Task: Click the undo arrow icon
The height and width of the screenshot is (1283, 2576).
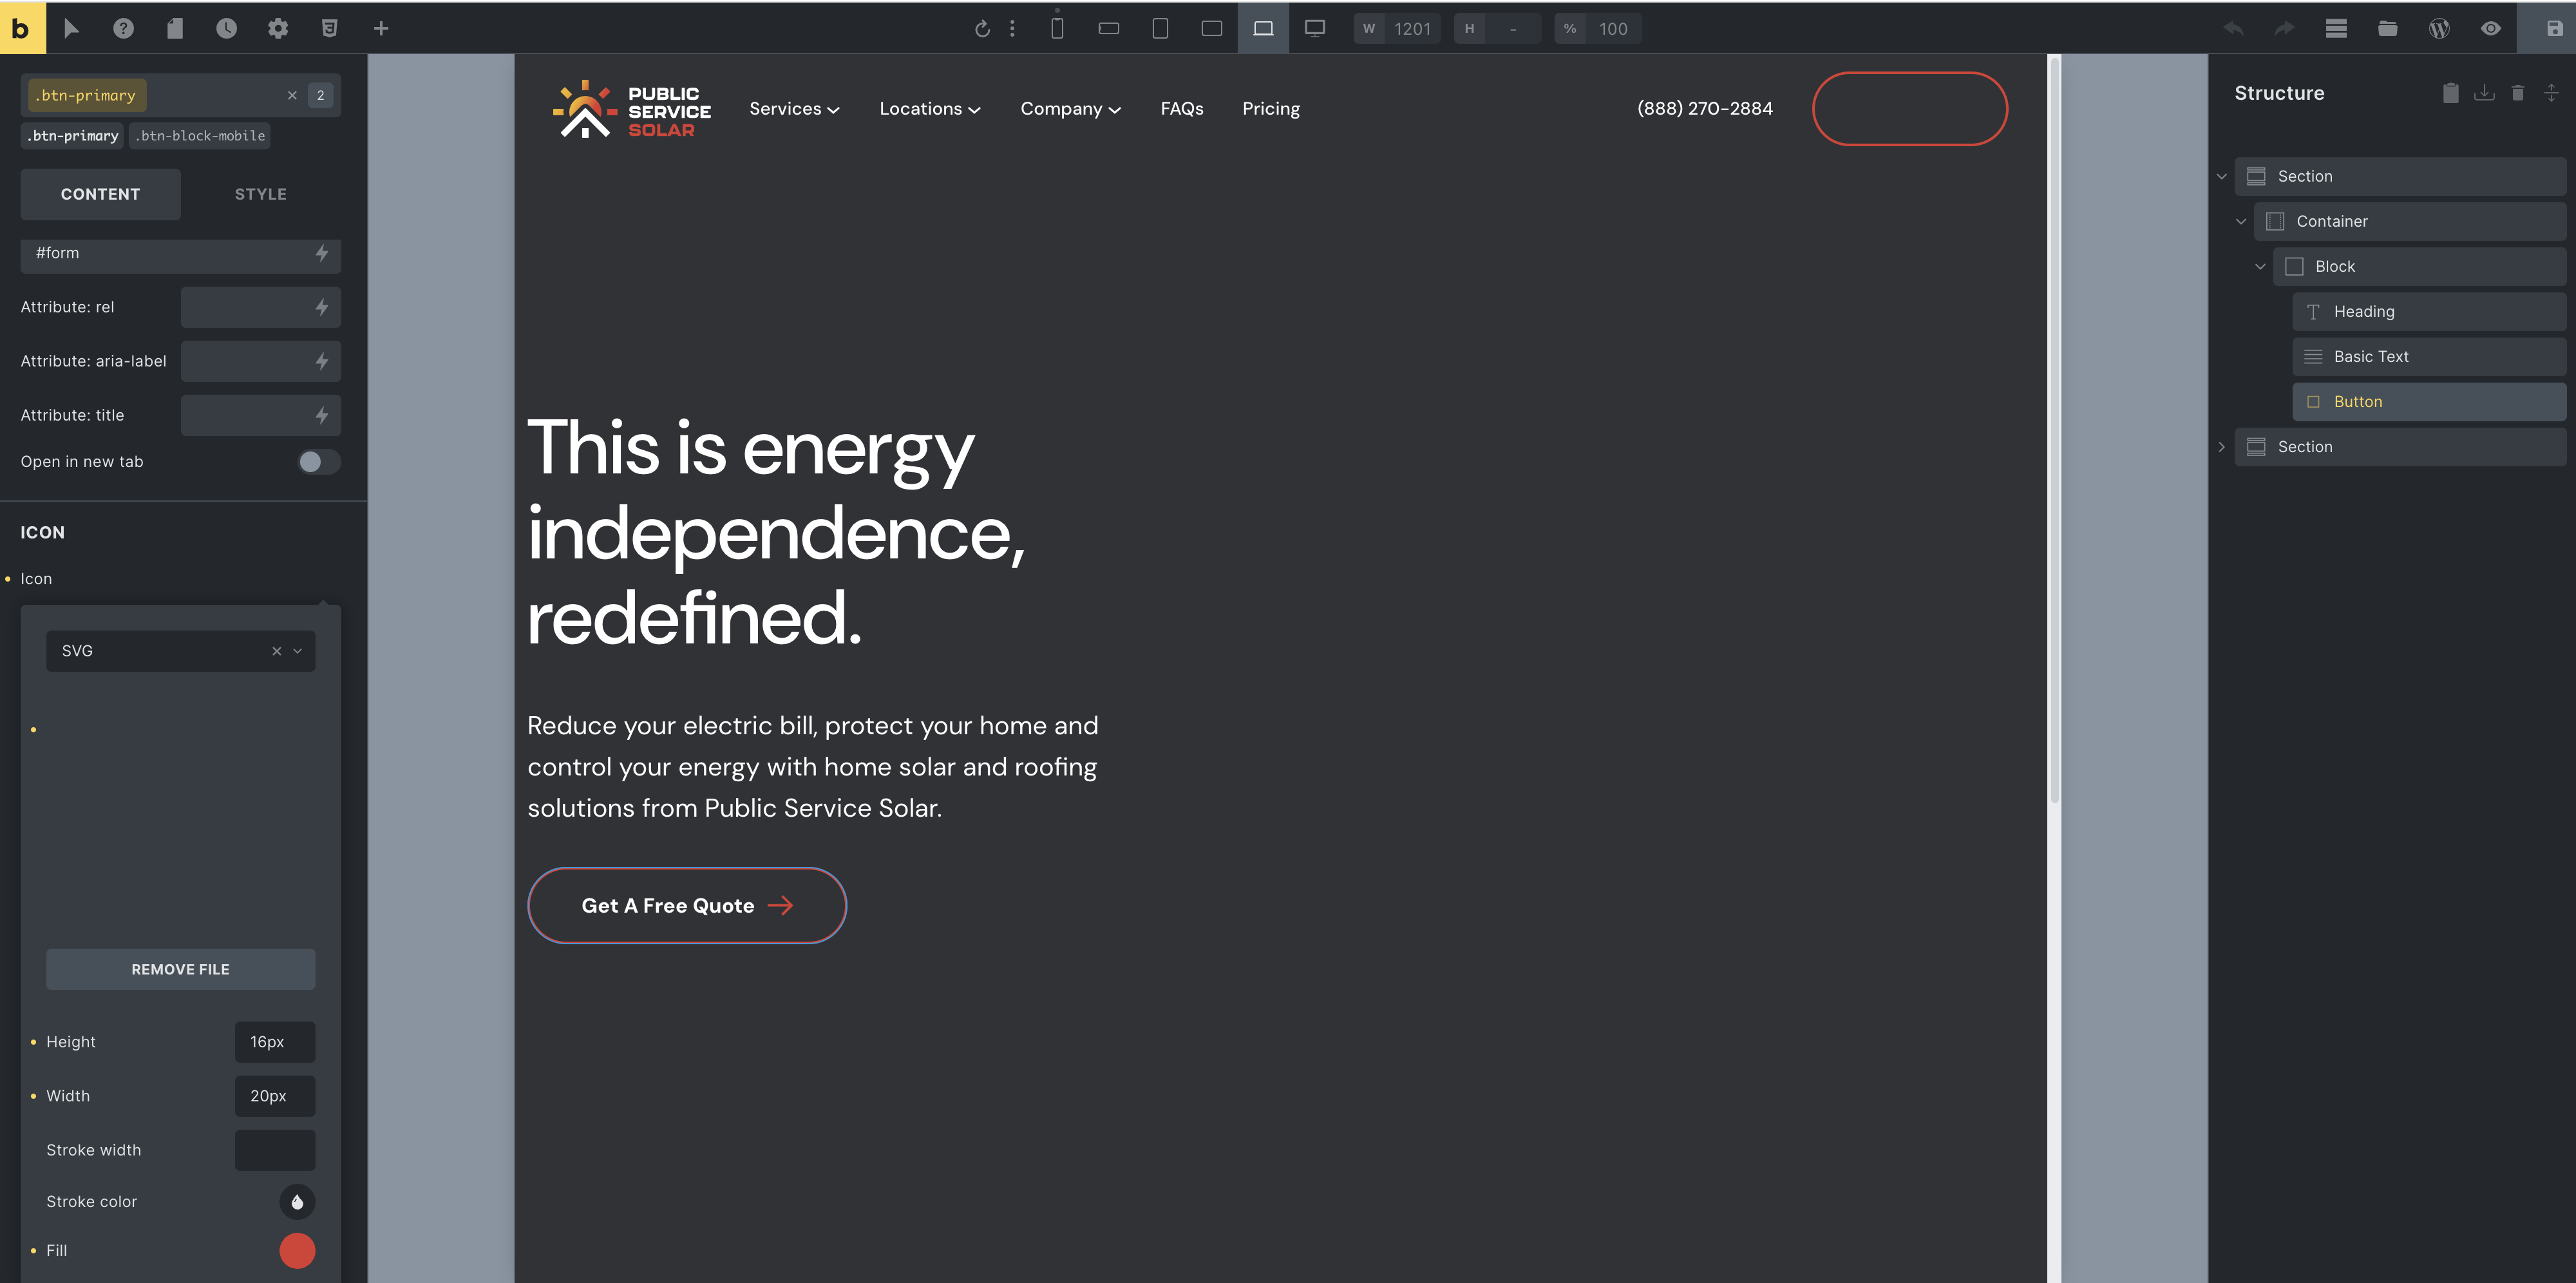Action: pyautogui.click(x=2233, y=28)
